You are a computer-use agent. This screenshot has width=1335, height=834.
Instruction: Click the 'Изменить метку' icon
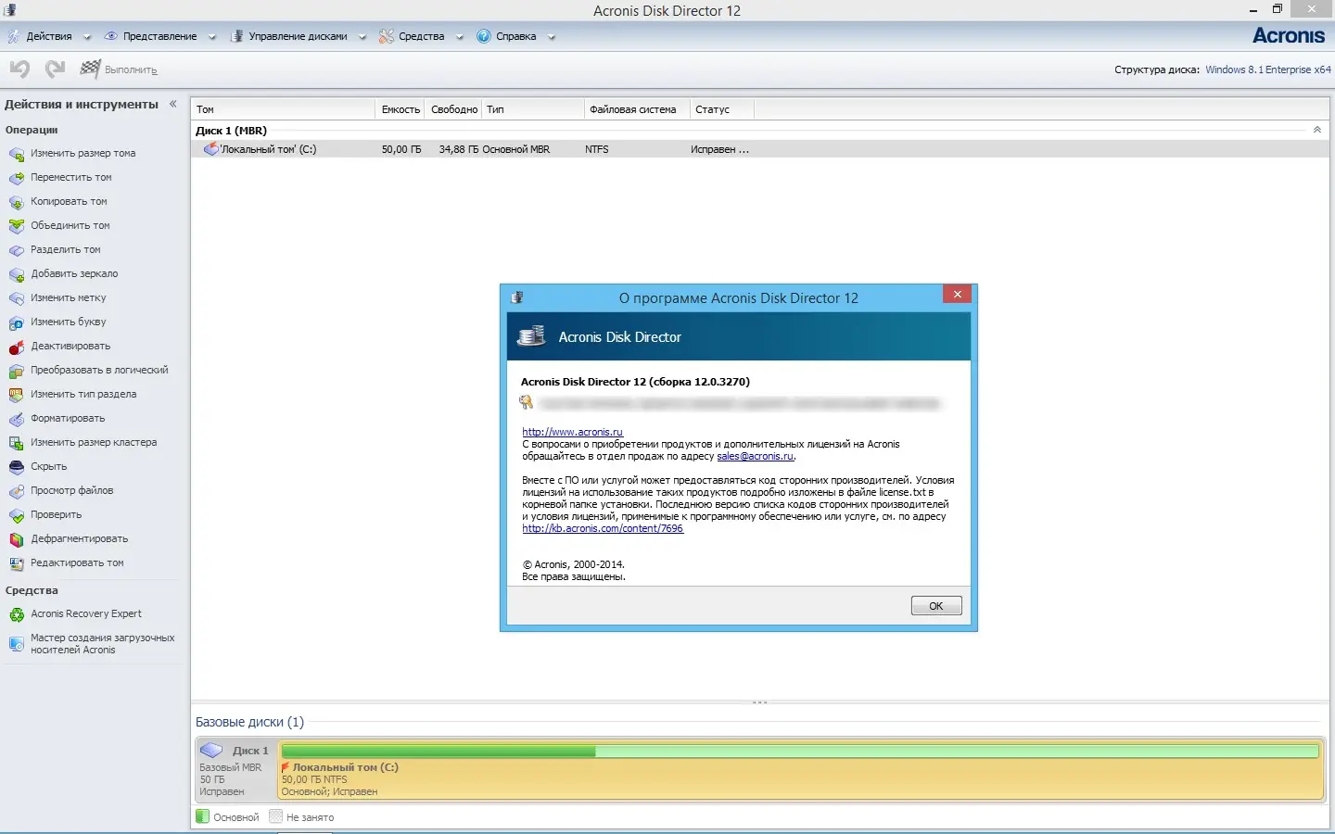[x=17, y=298]
